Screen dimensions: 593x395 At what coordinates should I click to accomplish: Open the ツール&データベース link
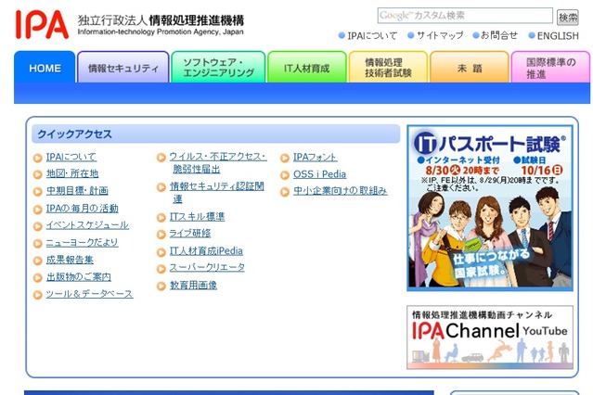pyautogui.click(x=90, y=294)
